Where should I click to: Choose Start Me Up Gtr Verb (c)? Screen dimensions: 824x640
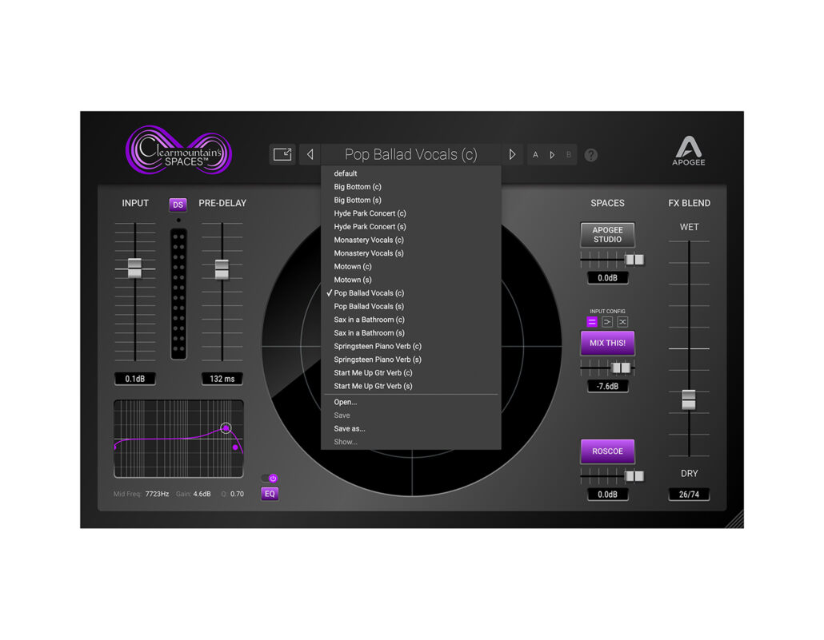[x=411, y=373]
